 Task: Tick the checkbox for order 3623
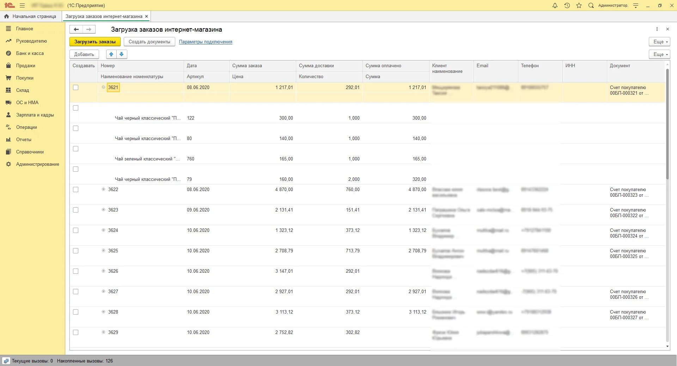coord(75,210)
